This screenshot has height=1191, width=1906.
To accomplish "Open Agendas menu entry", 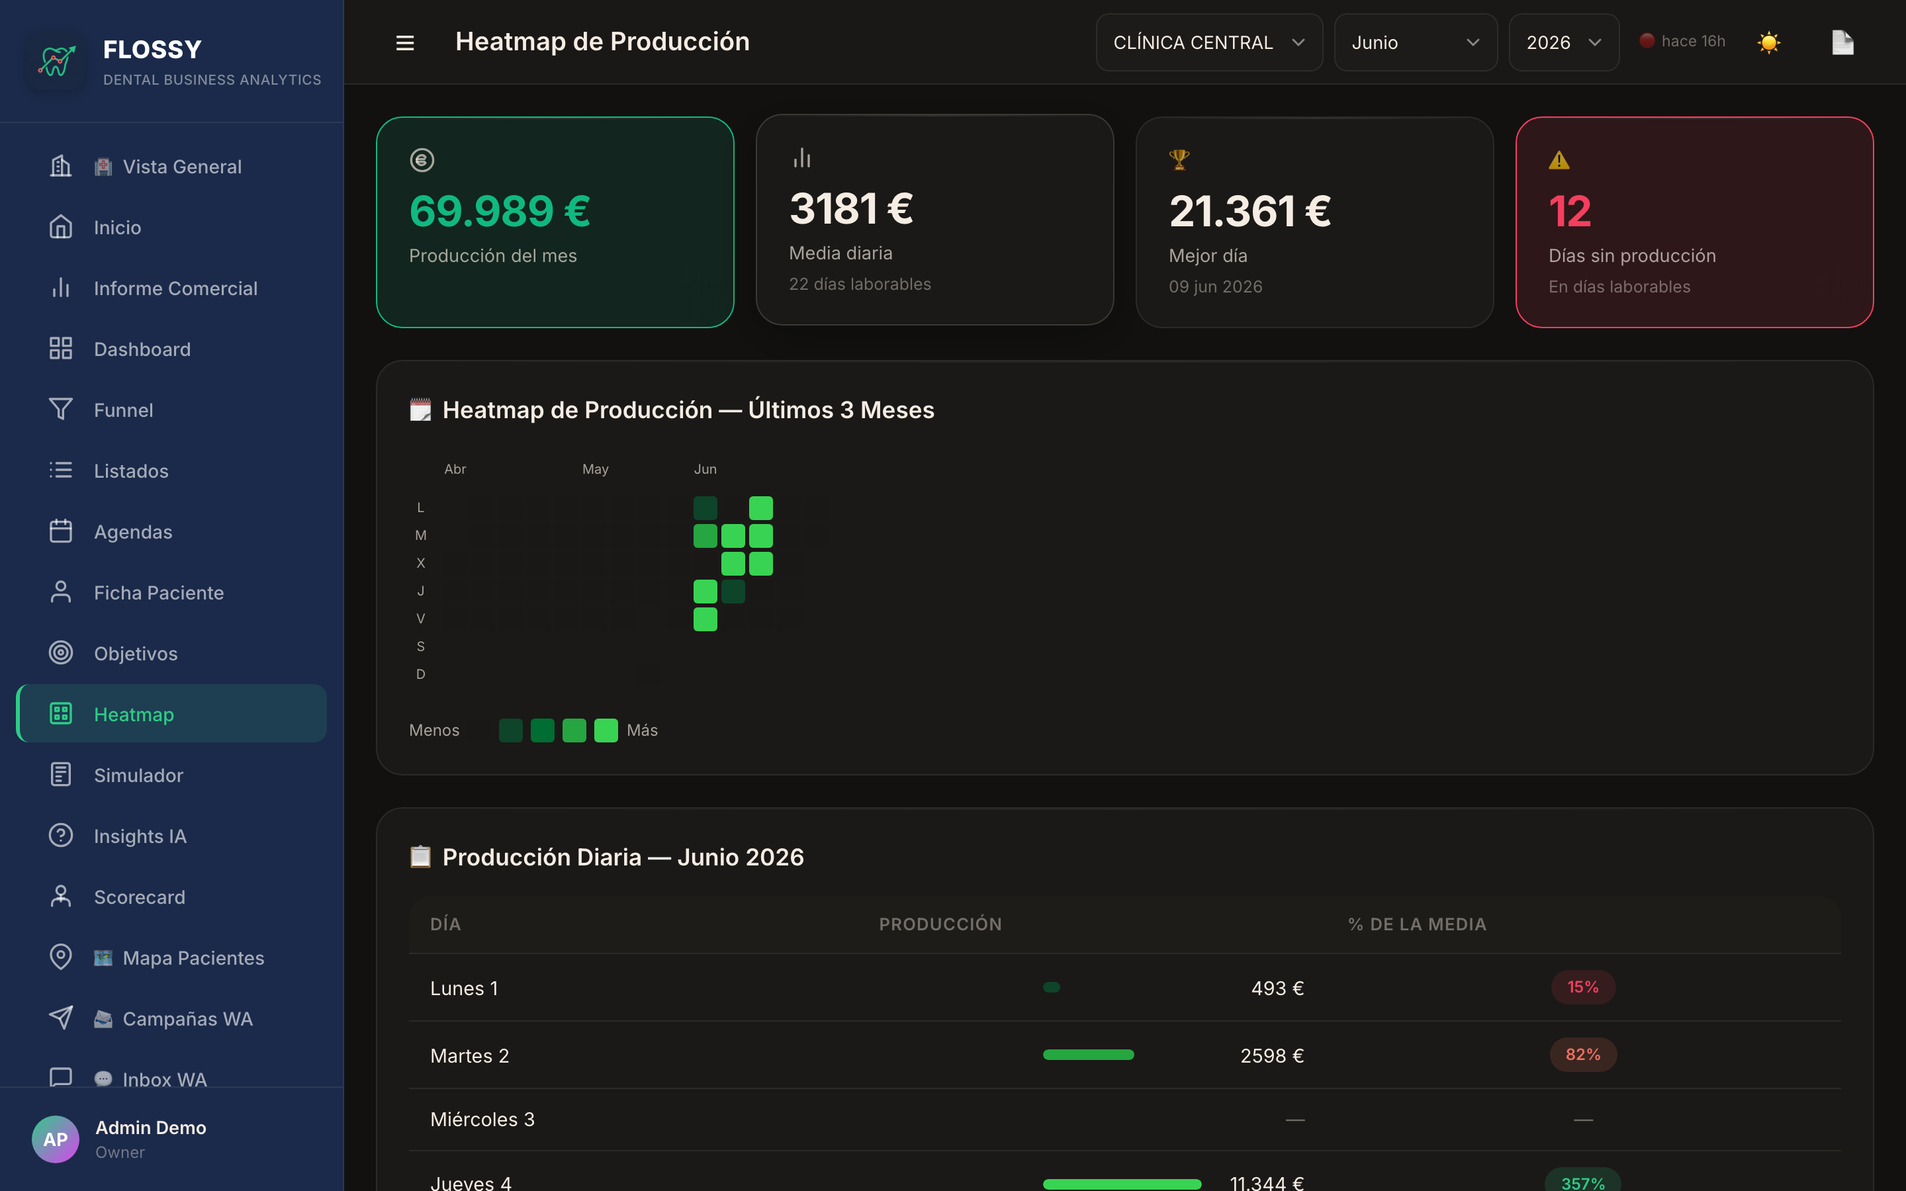I will pos(171,531).
